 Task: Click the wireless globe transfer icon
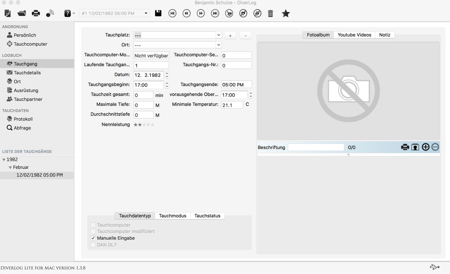point(50,13)
